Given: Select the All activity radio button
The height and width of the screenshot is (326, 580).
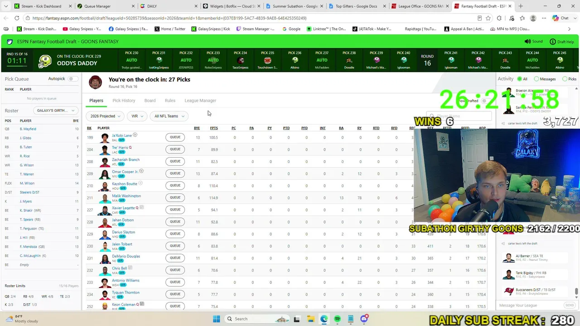Looking at the screenshot, I should (520, 79).
